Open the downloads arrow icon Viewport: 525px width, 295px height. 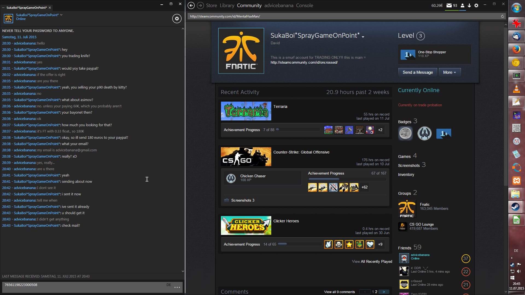469,5
